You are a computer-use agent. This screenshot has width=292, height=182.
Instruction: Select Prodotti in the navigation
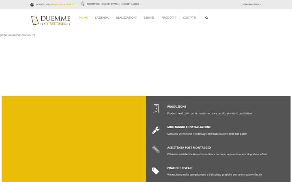pos(169,18)
